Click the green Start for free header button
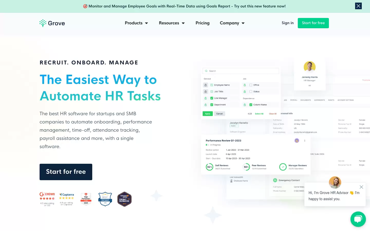The width and height of the screenshot is (370, 231). pos(313,23)
